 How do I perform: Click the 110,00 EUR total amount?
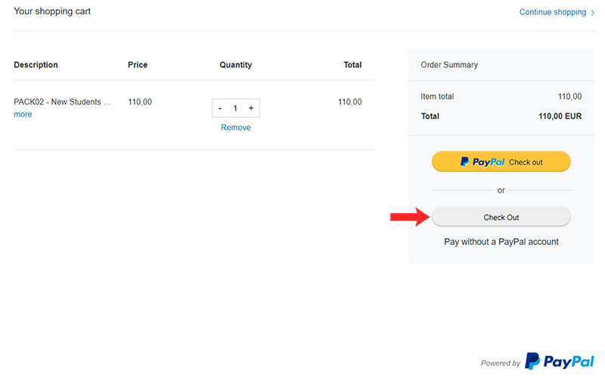click(x=560, y=116)
